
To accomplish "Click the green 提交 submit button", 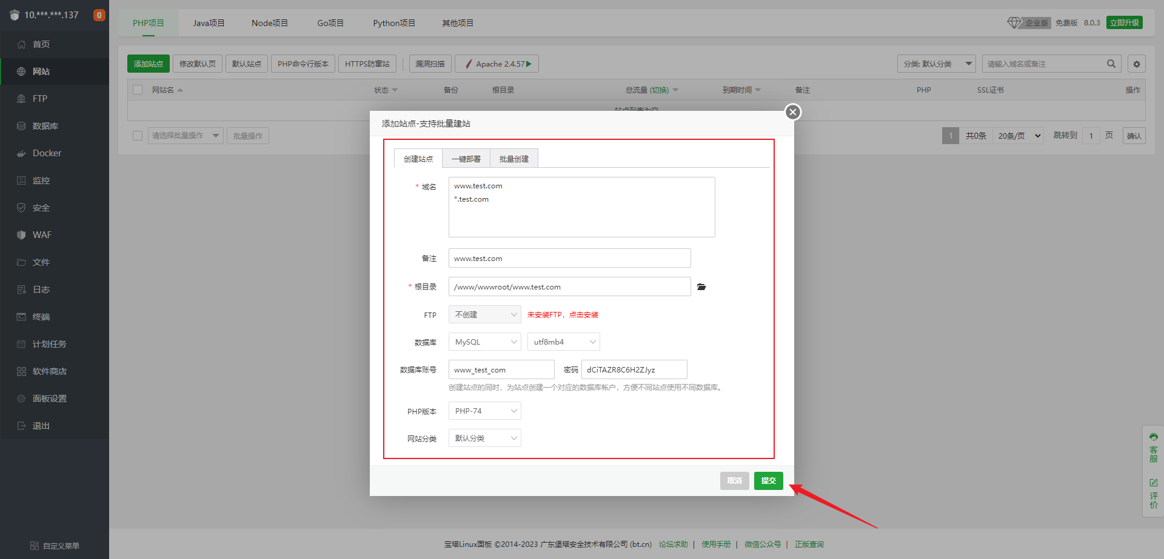I will [x=769, y=481].
